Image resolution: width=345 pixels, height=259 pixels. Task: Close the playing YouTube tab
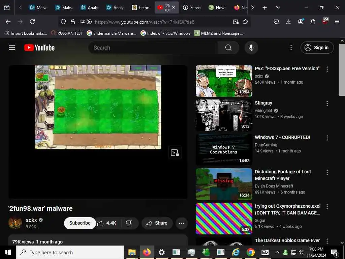point(174,7)
